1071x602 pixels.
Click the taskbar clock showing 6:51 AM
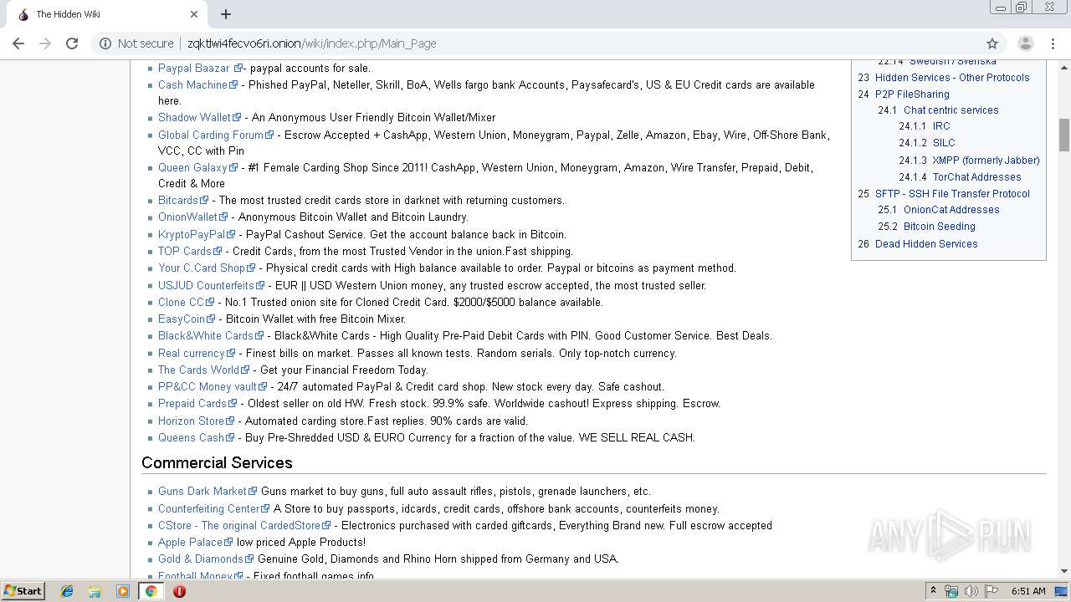click(1028, 591)
